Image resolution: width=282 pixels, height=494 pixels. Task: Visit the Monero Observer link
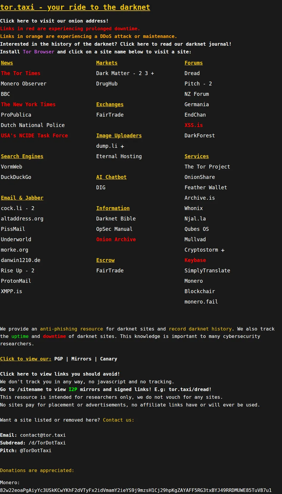pos(23,84)
